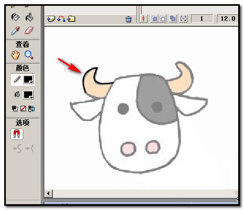Select the Paint Bucket tool
244x210 pixels.
pyautogui.click(x=30, y=17)
